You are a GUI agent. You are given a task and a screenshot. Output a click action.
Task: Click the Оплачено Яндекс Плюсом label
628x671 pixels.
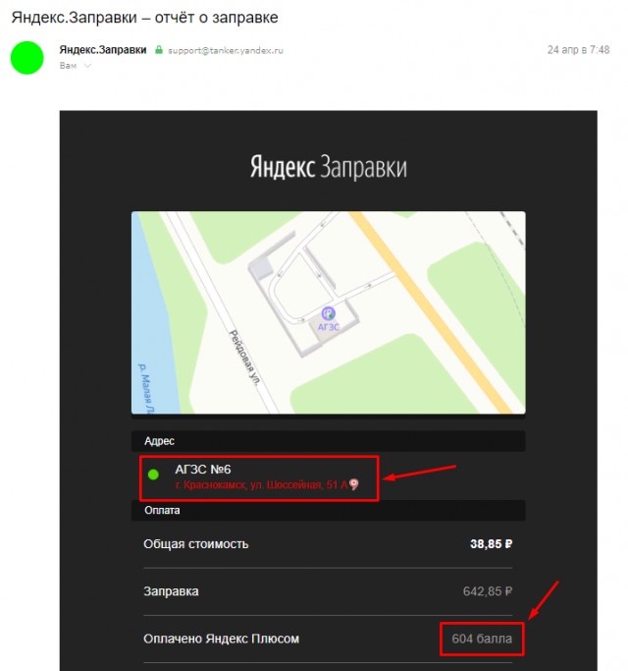point(222,639)
